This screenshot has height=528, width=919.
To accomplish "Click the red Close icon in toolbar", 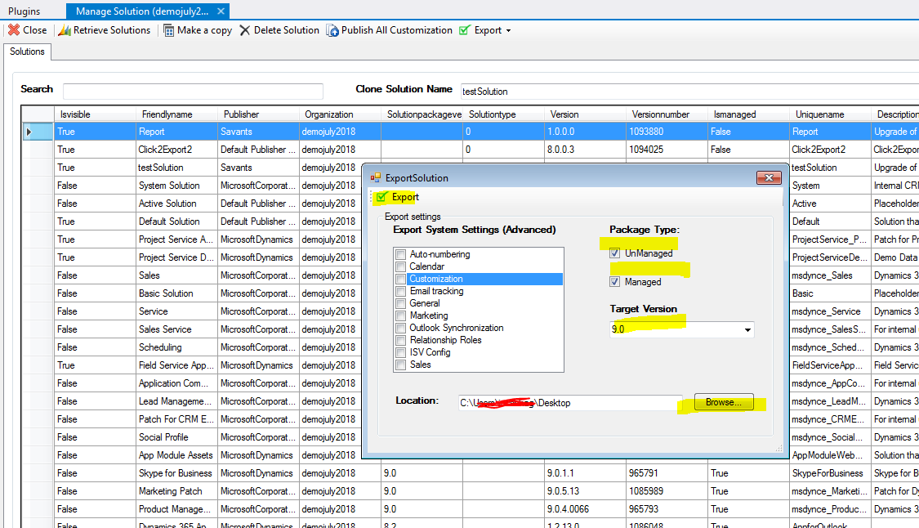I will [x=14, y=30].
